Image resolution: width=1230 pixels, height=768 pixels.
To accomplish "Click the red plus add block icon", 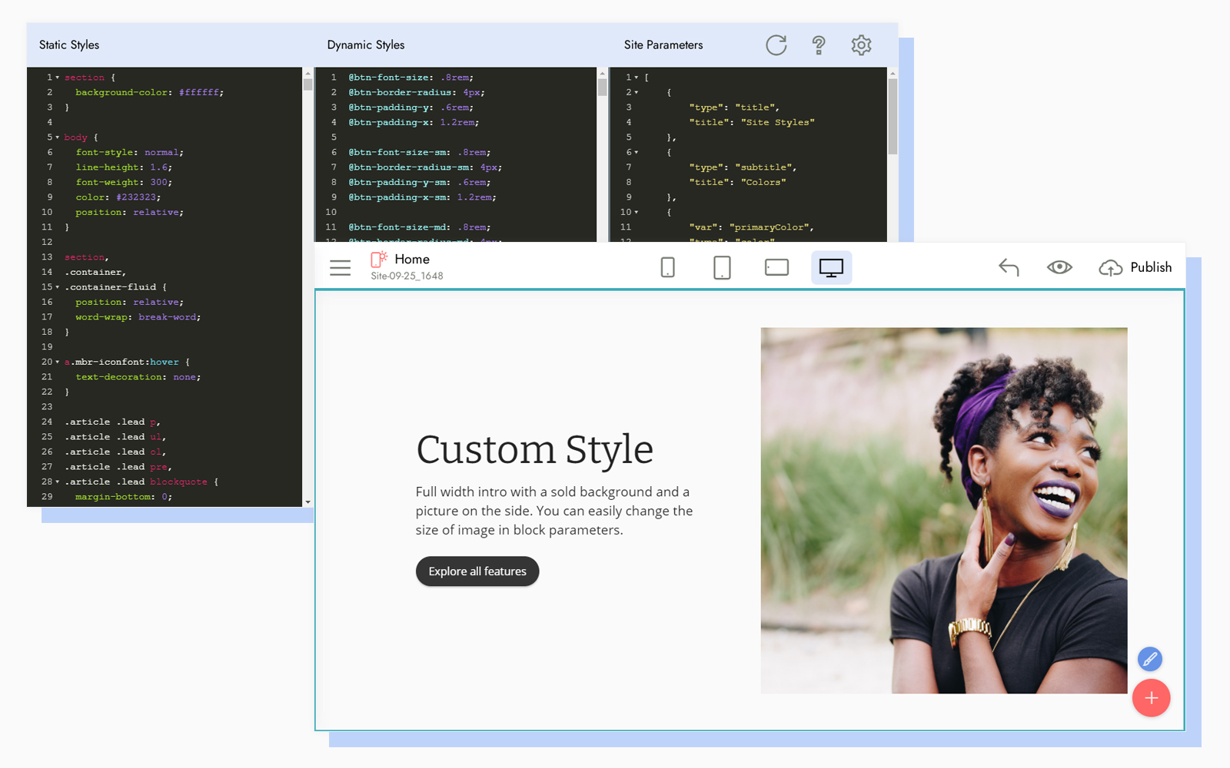I will [x=1151, y=698].
